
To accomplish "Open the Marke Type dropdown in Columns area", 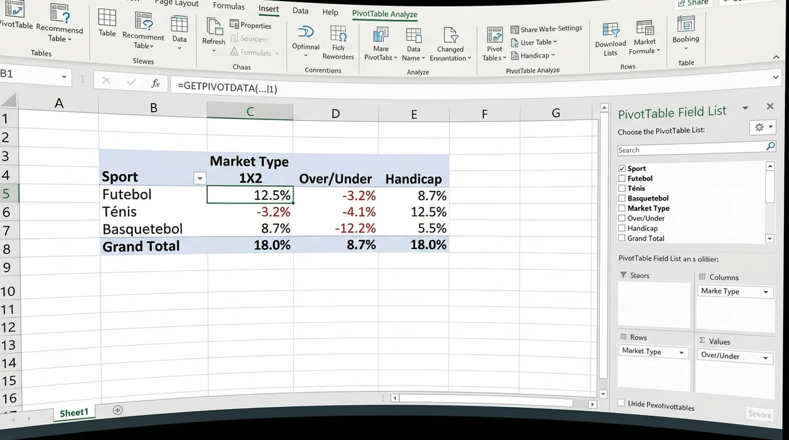I will click(766, 292).
